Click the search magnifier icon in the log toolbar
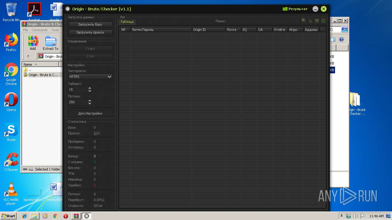The width and height of the screenshot is (392, 220). (x=304, y=21)
